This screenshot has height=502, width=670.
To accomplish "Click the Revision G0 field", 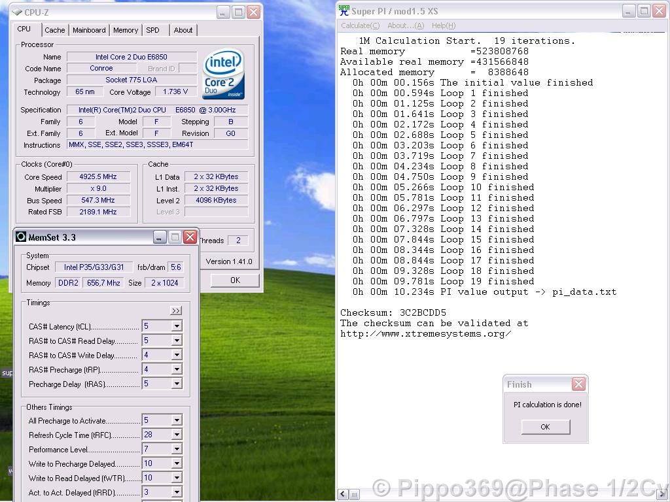I will click(231, 133).
